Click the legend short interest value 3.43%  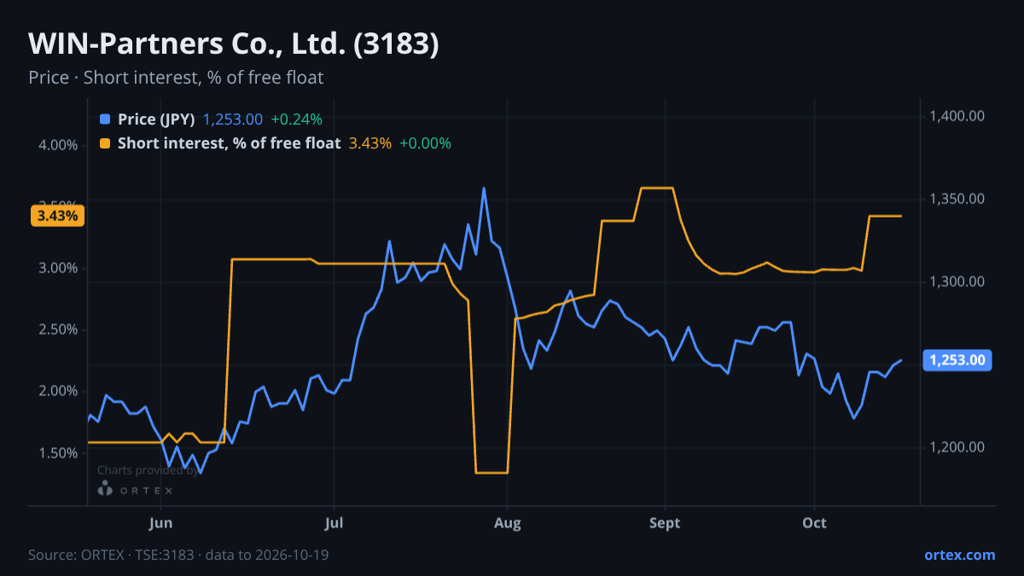pos(370,143)
